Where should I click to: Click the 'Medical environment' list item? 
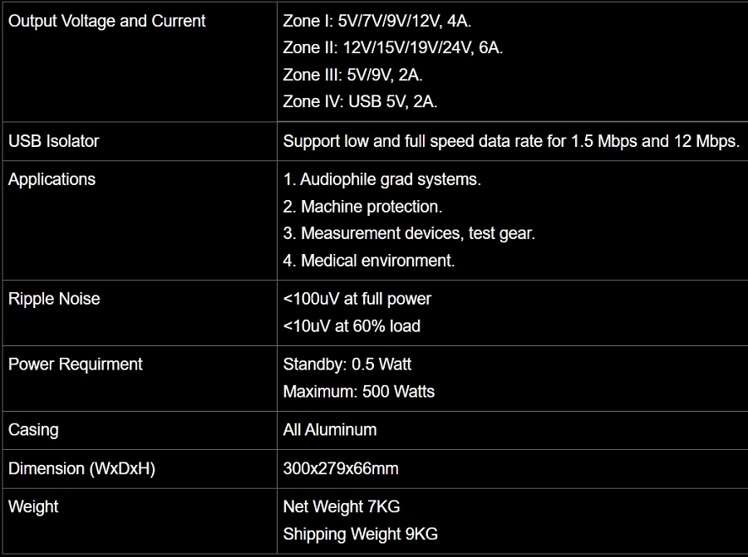point(369,261)
